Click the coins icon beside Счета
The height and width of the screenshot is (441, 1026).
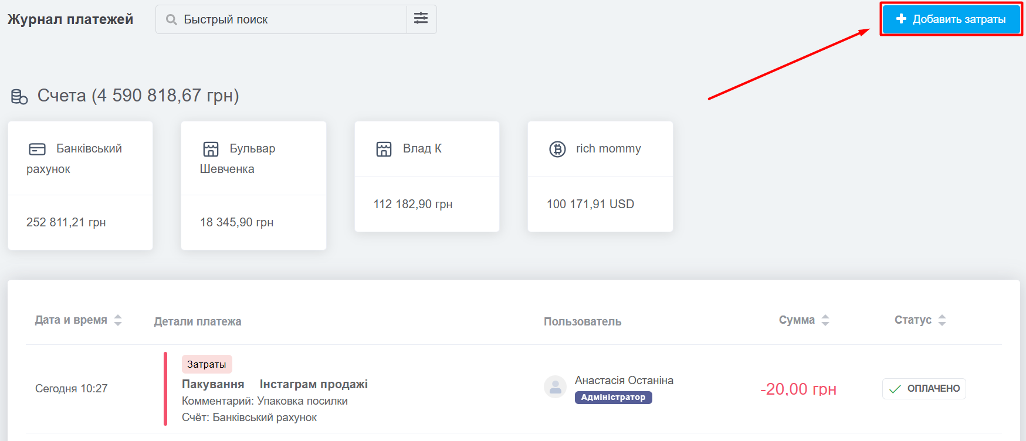pyautogui.click(x=19, y=97)
